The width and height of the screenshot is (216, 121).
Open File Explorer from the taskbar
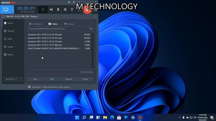click(x=105, y=118)
